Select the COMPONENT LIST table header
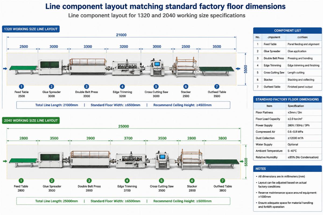This screenshot has height=215, width=323. (287, 30)
